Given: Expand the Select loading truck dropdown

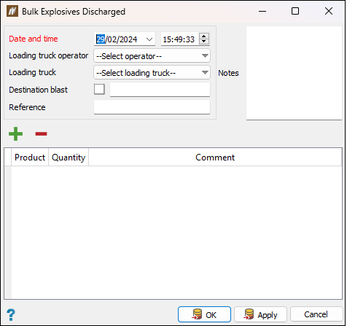Looking at the screenshot, I should coord(205,73).
